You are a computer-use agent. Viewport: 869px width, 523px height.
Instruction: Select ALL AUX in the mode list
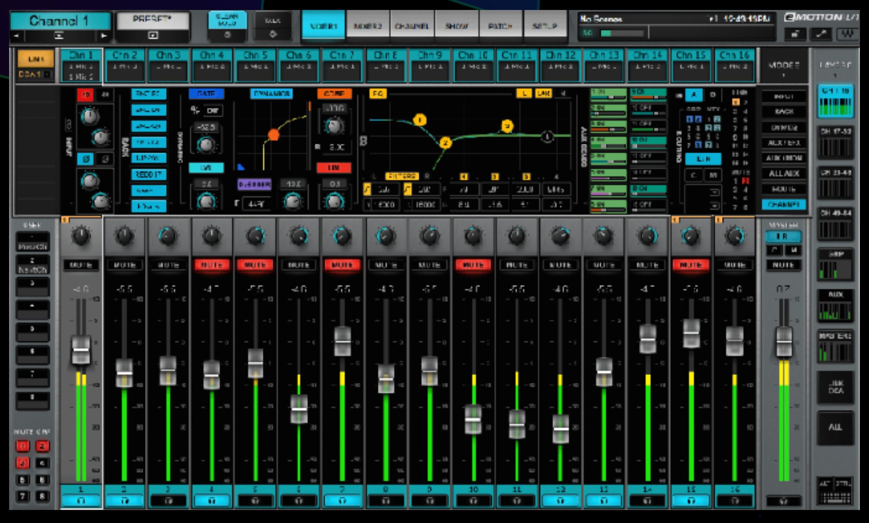pyautogui.click(x=784, y=174)
